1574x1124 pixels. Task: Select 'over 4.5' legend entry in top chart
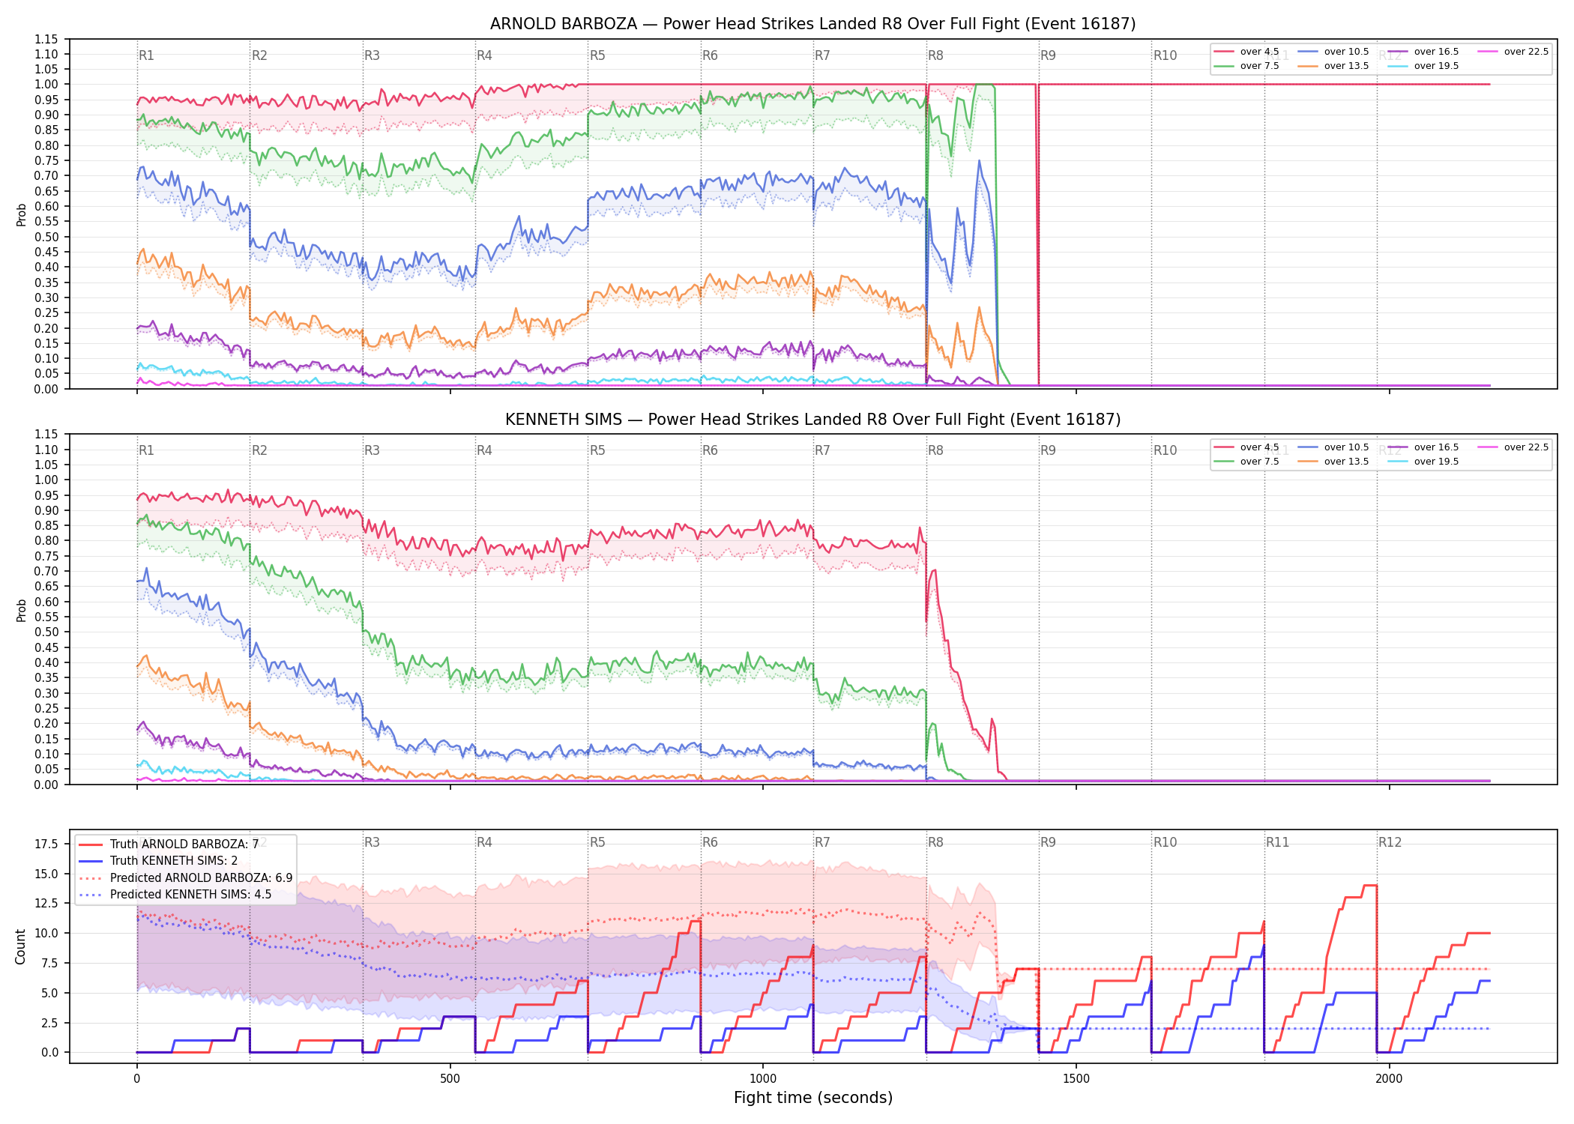[x=1246, y=52]
